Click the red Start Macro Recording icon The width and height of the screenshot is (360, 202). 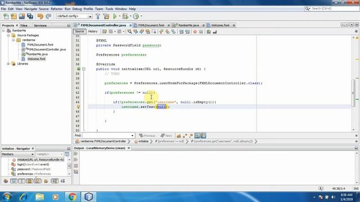pos(195,31)
